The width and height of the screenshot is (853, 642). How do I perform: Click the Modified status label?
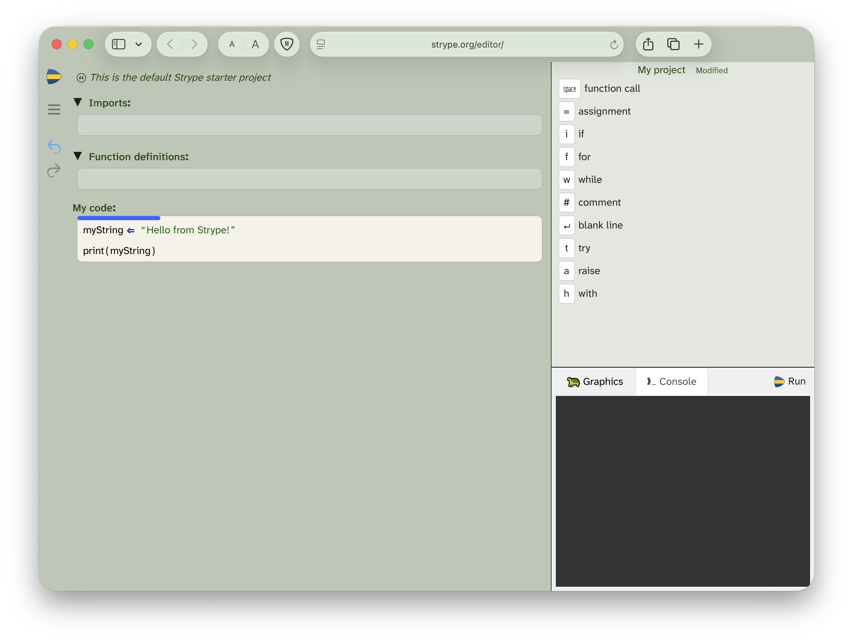pos(712,70)
